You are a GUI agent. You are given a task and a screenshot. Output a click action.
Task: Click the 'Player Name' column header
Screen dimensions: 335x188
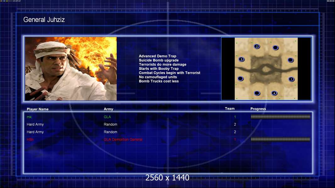[x=38, y=109]
